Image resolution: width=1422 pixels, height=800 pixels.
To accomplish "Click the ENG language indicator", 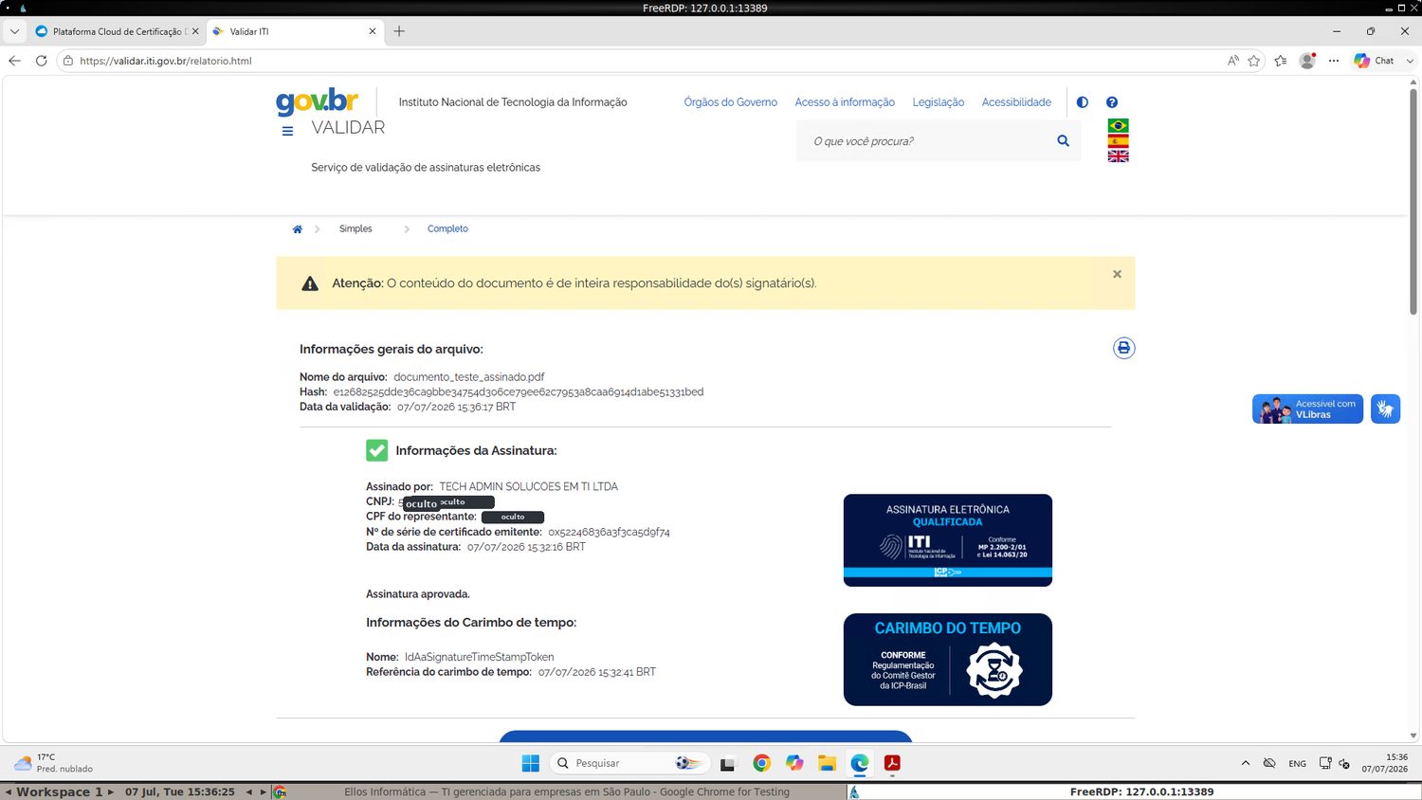I will [1297, 763].
